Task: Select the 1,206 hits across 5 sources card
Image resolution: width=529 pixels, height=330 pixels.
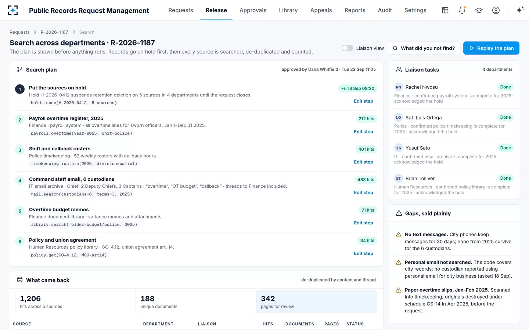Action: pyautogui.click(x=75, y=302)
